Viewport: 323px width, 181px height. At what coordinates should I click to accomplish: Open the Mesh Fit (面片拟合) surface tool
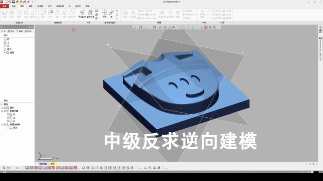tap(82, 14)
